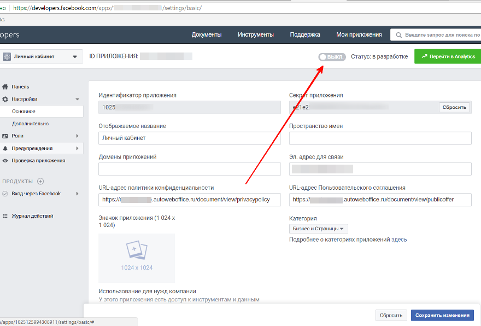
Task: Click the home icon beside Панель
Action: (x=5, y=86)
